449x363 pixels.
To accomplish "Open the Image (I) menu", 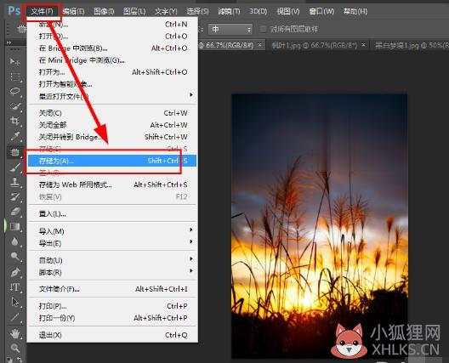I will coord(104,11).
